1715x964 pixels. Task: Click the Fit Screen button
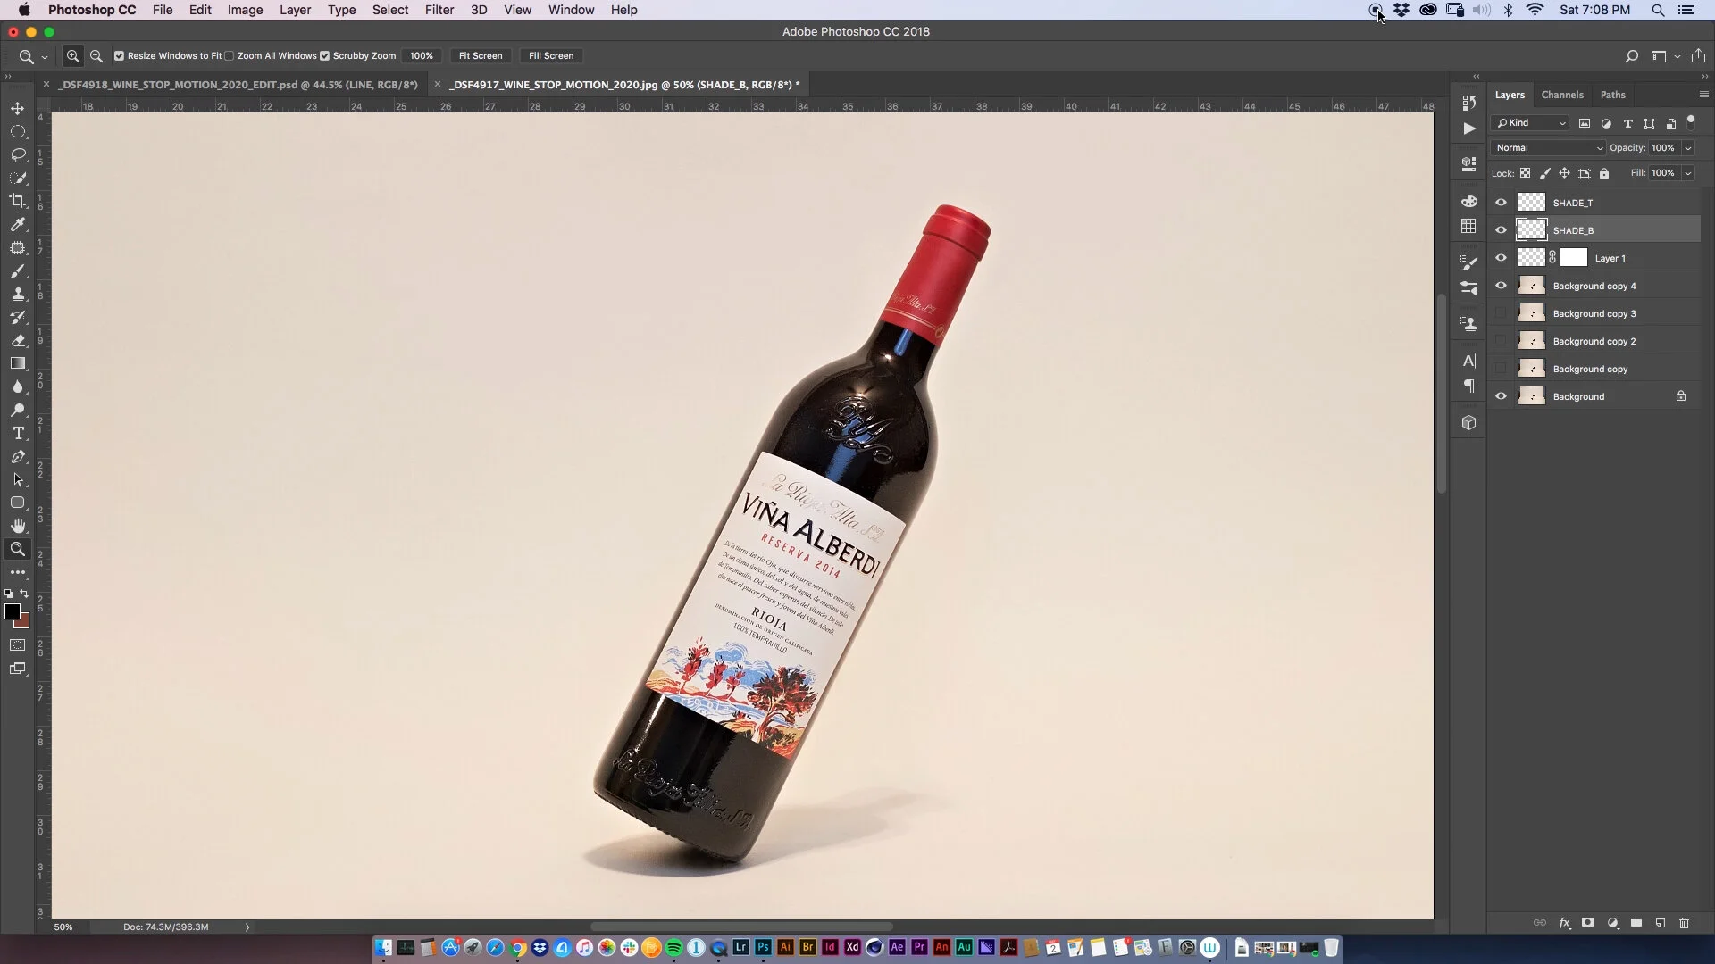point(480,55)
